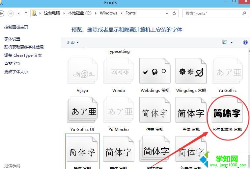Open the help icon

coord(245,42)
